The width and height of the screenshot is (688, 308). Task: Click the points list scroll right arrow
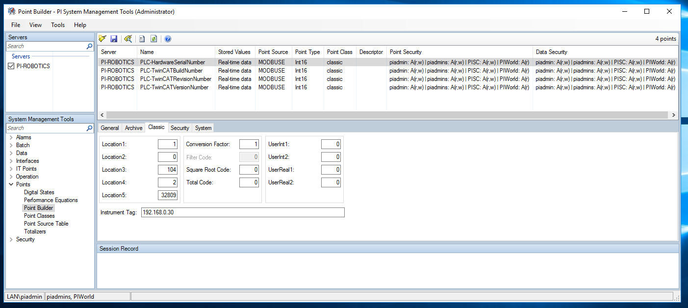[x=674, y=115]
